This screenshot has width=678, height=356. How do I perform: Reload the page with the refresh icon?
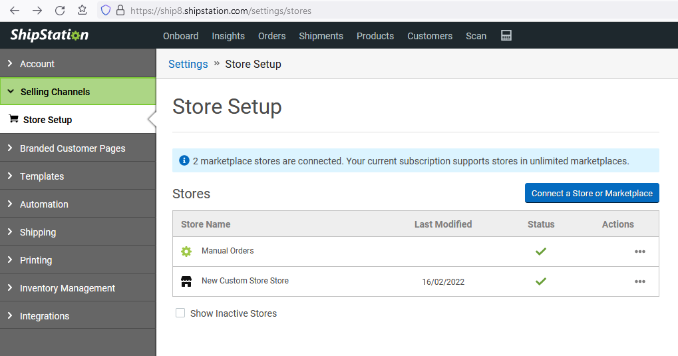pyautogui.click(x=60, y=11)
